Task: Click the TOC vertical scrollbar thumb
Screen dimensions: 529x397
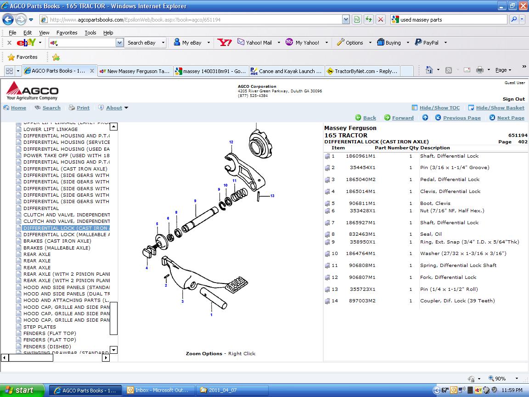Action: coord(114,318)
